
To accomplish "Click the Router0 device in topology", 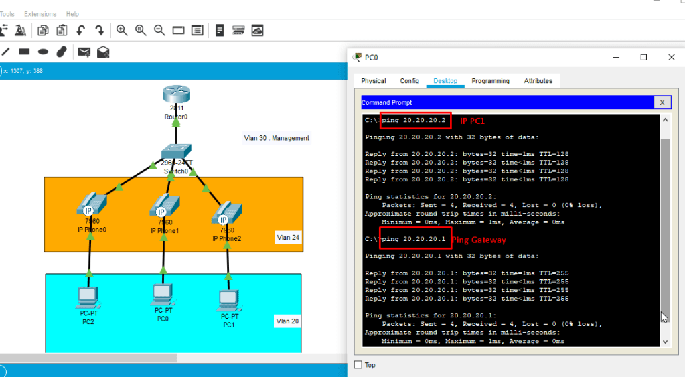I will [175, 98].
